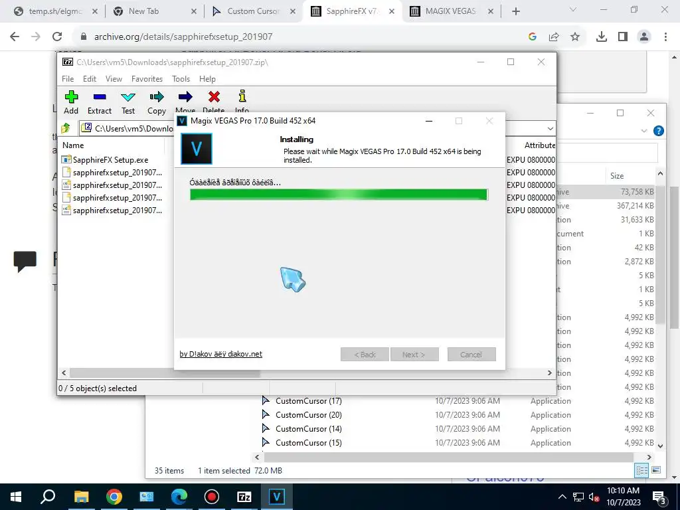Click the Google icon in address bar
The height and width of the screenshot is (510, 680).
[532, 37]
